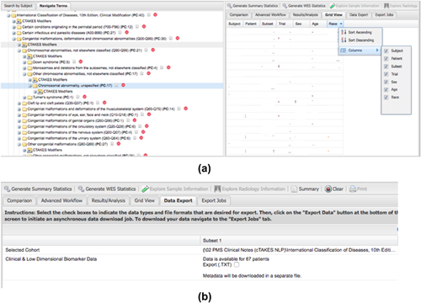Toggle the Race column checkbox

(386, 98)
